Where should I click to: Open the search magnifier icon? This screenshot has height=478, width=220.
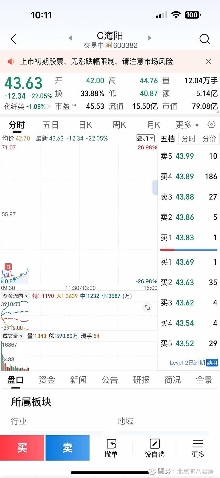[x=204, y=39]
